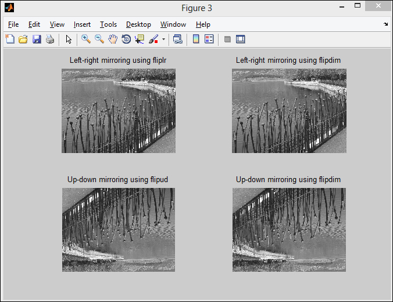The width and height of the screenshot is (393, 302).
Task: Activate the Zoom Out magnifier tool
Action: tap(99, 40)
